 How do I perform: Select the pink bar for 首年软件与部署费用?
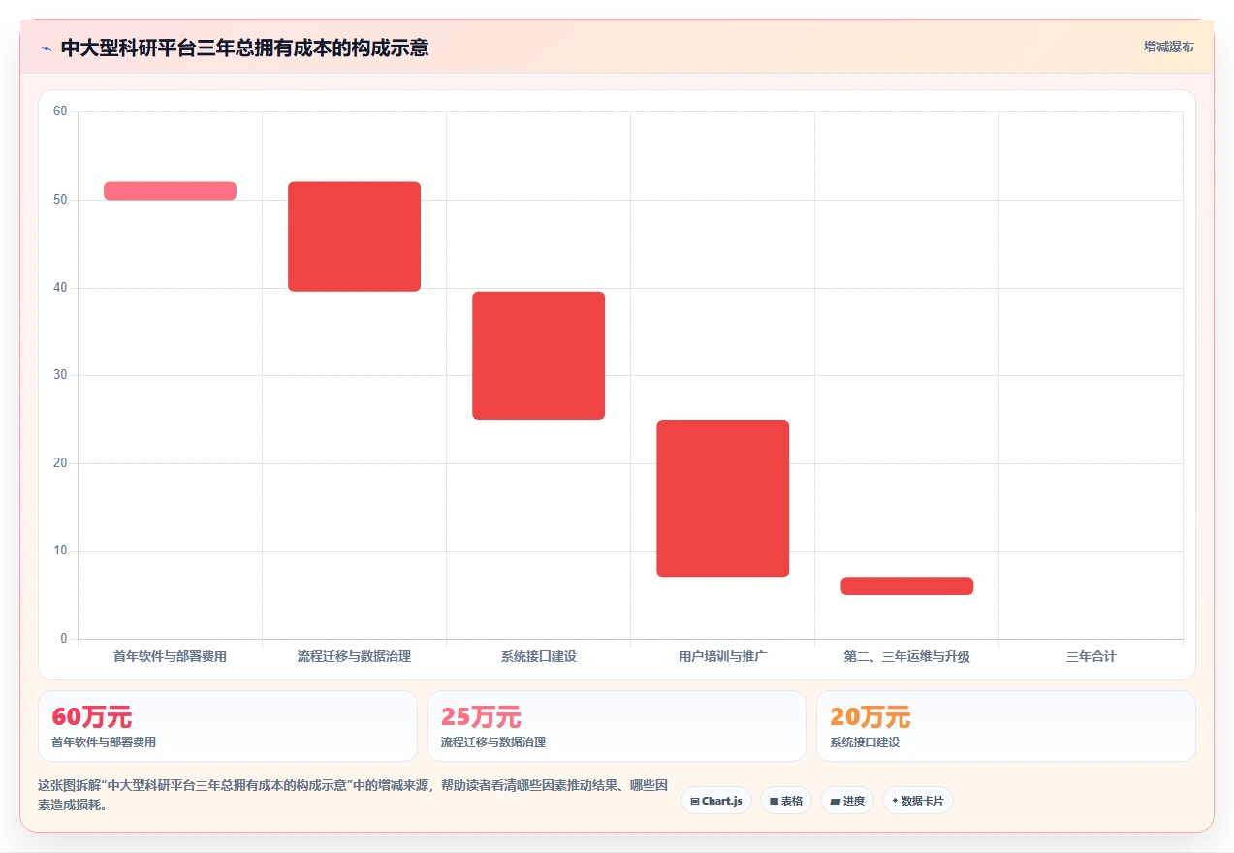click(171, 191)
